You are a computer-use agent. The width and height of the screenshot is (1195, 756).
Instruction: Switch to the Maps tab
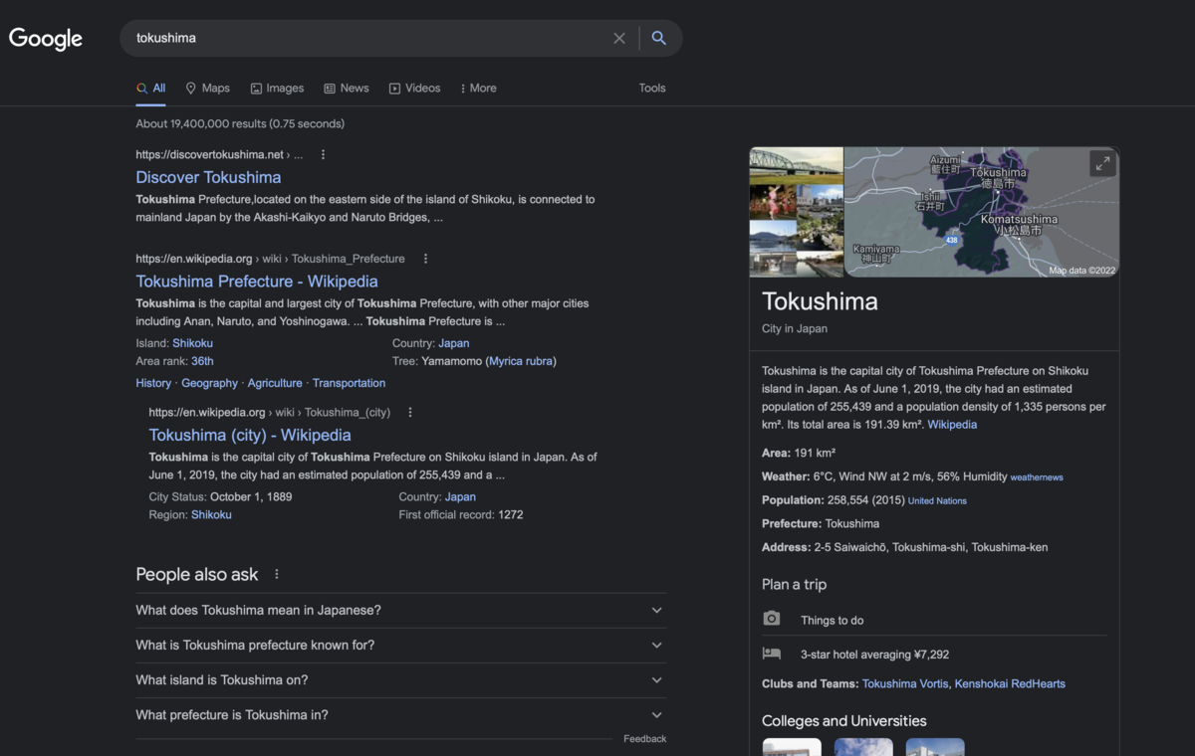click(207, 89)
